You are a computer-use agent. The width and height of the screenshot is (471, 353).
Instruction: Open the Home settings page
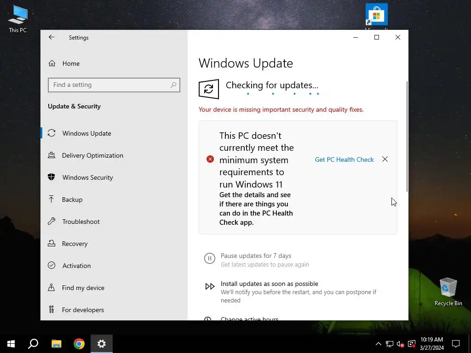click(x=71, y=63)
